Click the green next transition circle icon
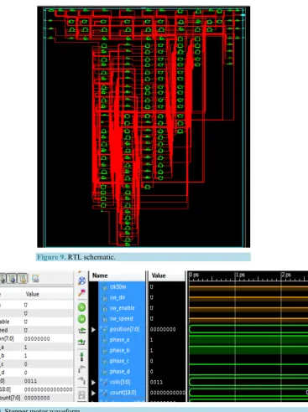Viewport: 308px width, 412px height. pos(81,319)
